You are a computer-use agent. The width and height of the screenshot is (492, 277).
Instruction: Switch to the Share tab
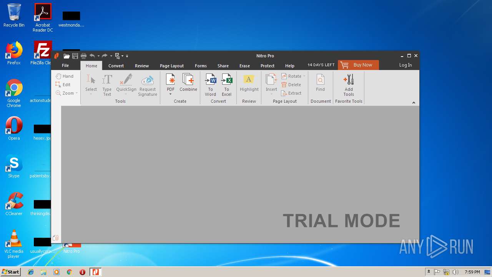pos(223,66)
